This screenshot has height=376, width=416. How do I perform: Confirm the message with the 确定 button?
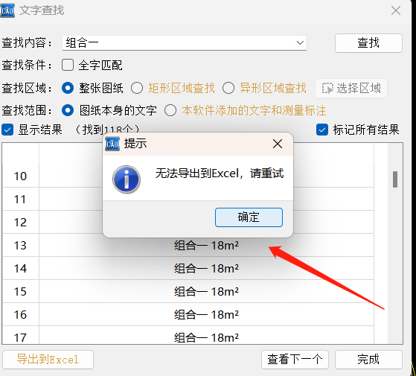point(249,217)
